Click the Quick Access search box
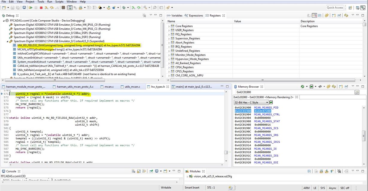Image resolution: width=368 pixels, height=191 pixels. pos(335,8)
